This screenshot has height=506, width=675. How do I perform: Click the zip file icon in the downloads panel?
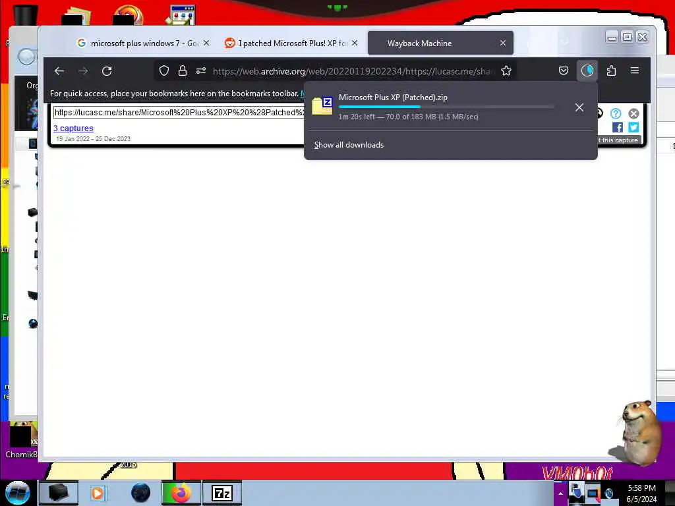322,106
